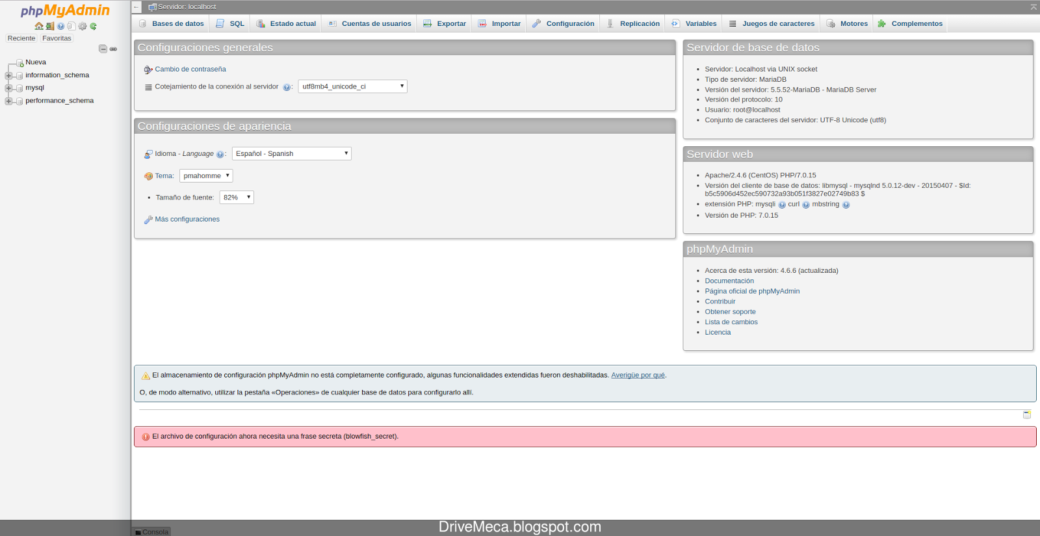Click the small bookmark icon above red alert
The image size is (1040, 536).
(x=1027, y=415)
